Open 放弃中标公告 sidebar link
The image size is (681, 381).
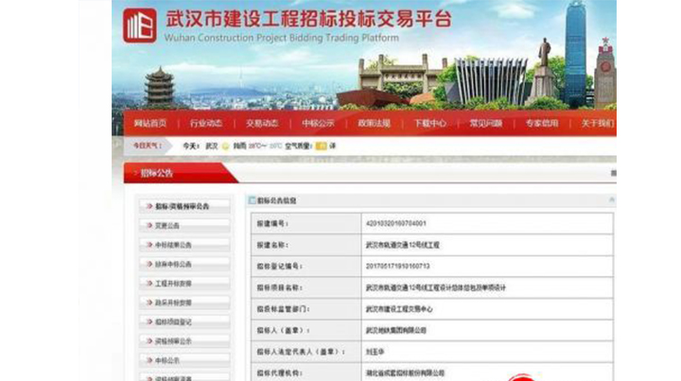coord(184,265)
